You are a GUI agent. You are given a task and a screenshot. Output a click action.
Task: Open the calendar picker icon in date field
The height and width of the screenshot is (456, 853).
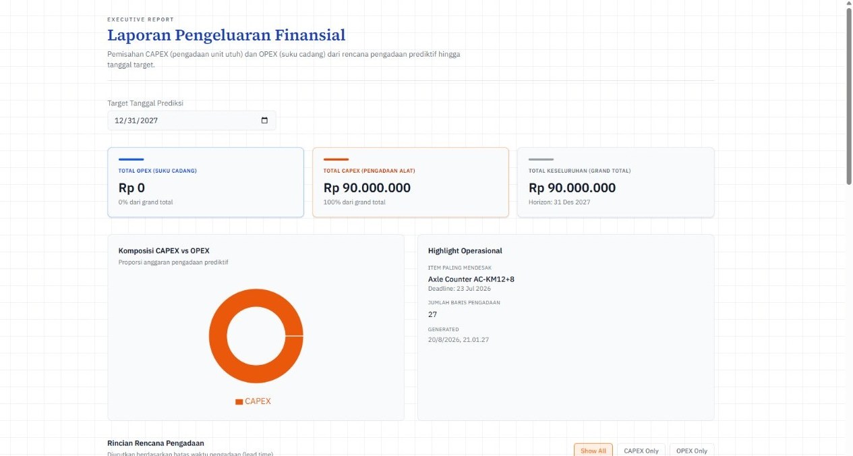[x=264, y=121]
